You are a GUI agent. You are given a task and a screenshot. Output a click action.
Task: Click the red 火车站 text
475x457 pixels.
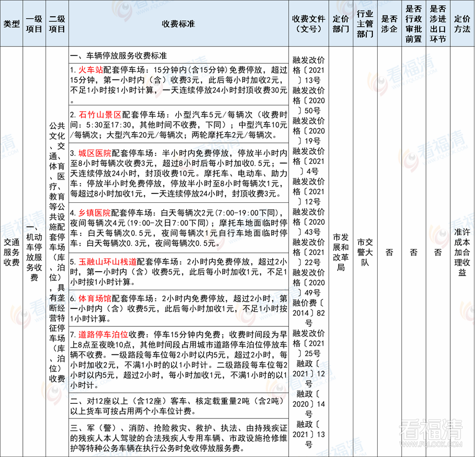coord(91,70)
